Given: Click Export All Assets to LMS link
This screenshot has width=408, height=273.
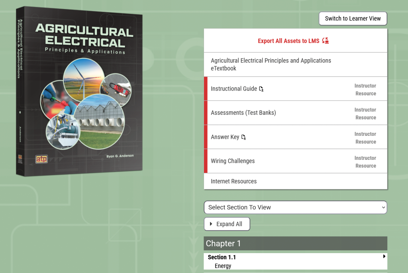Looking at the screenshot, I should pos(288,41).
